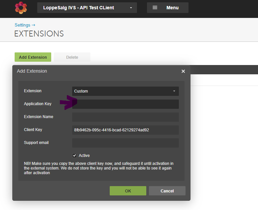Click the NB! client key warning text
This screenshot has width=258, height=210.
(x=99, y=168)
